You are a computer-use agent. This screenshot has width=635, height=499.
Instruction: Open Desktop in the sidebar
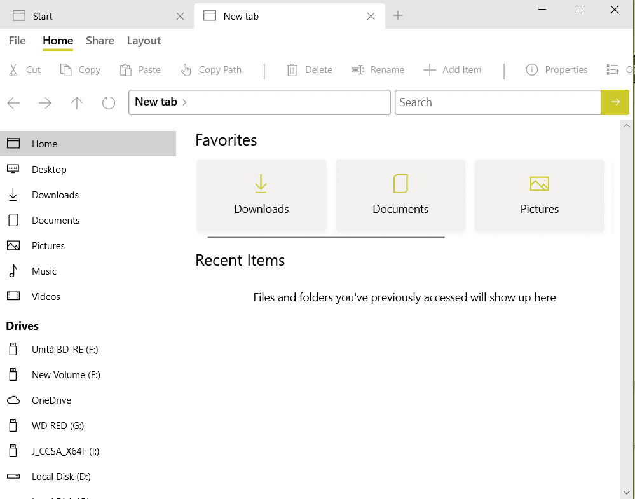point(88,169)
